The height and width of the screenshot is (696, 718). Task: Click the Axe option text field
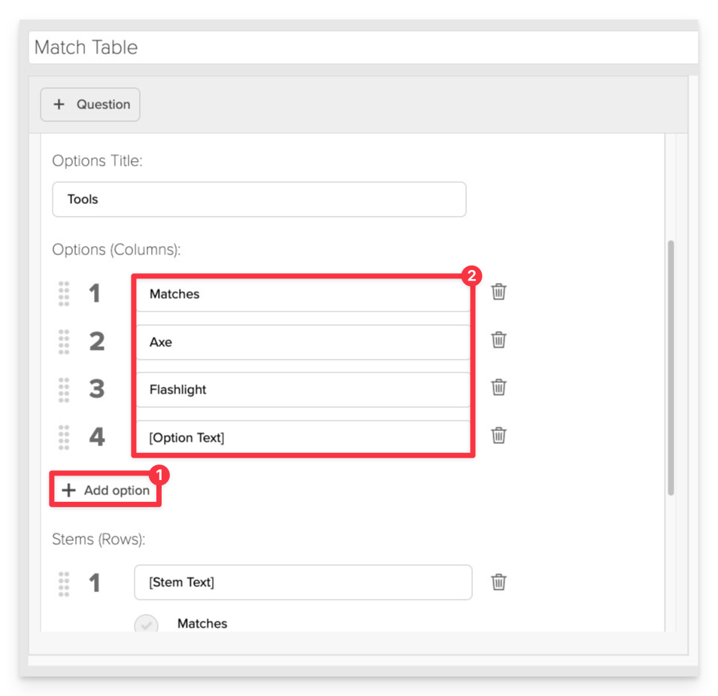[303, 342]
